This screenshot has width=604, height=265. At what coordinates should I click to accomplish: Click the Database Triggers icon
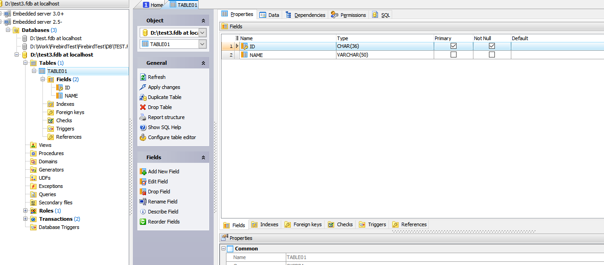(33, 227)
